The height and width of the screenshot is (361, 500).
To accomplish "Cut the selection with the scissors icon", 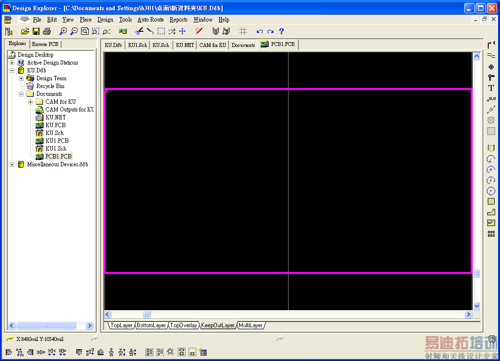I will pos(139,31).
